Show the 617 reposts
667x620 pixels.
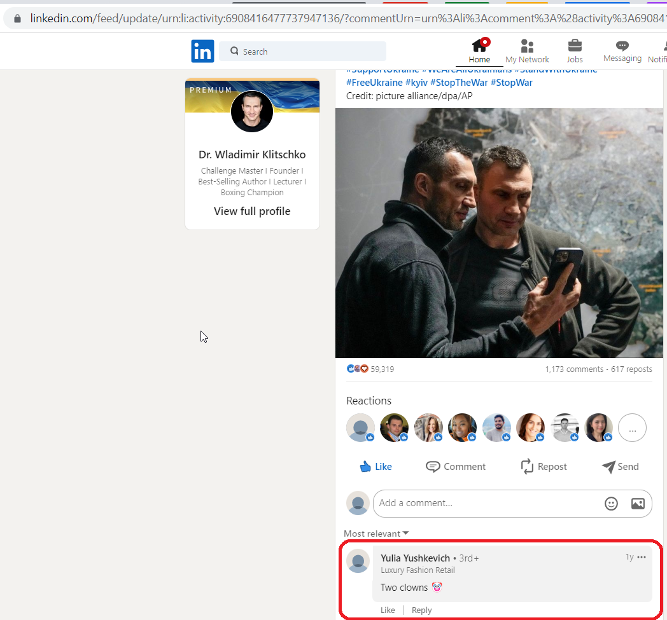pos(632,369)
